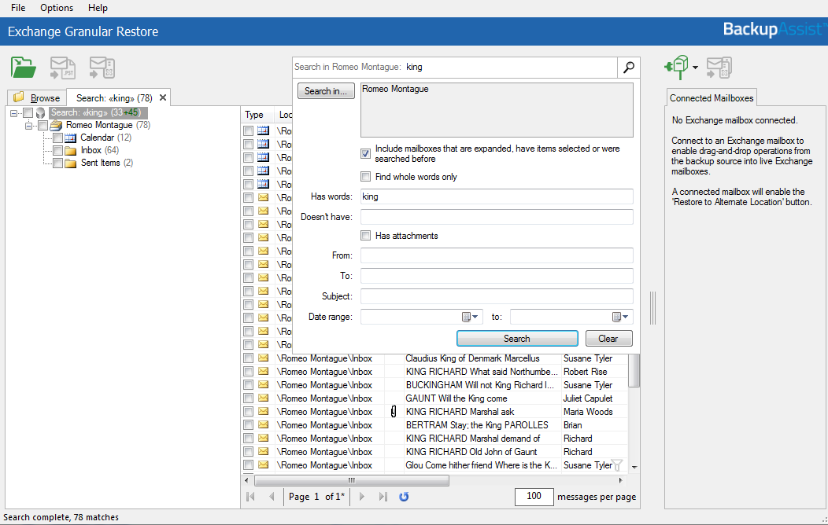Screen dimensions: 828x525
Task: Check the Calendar folder checkbox
Action: click(57, 138)
